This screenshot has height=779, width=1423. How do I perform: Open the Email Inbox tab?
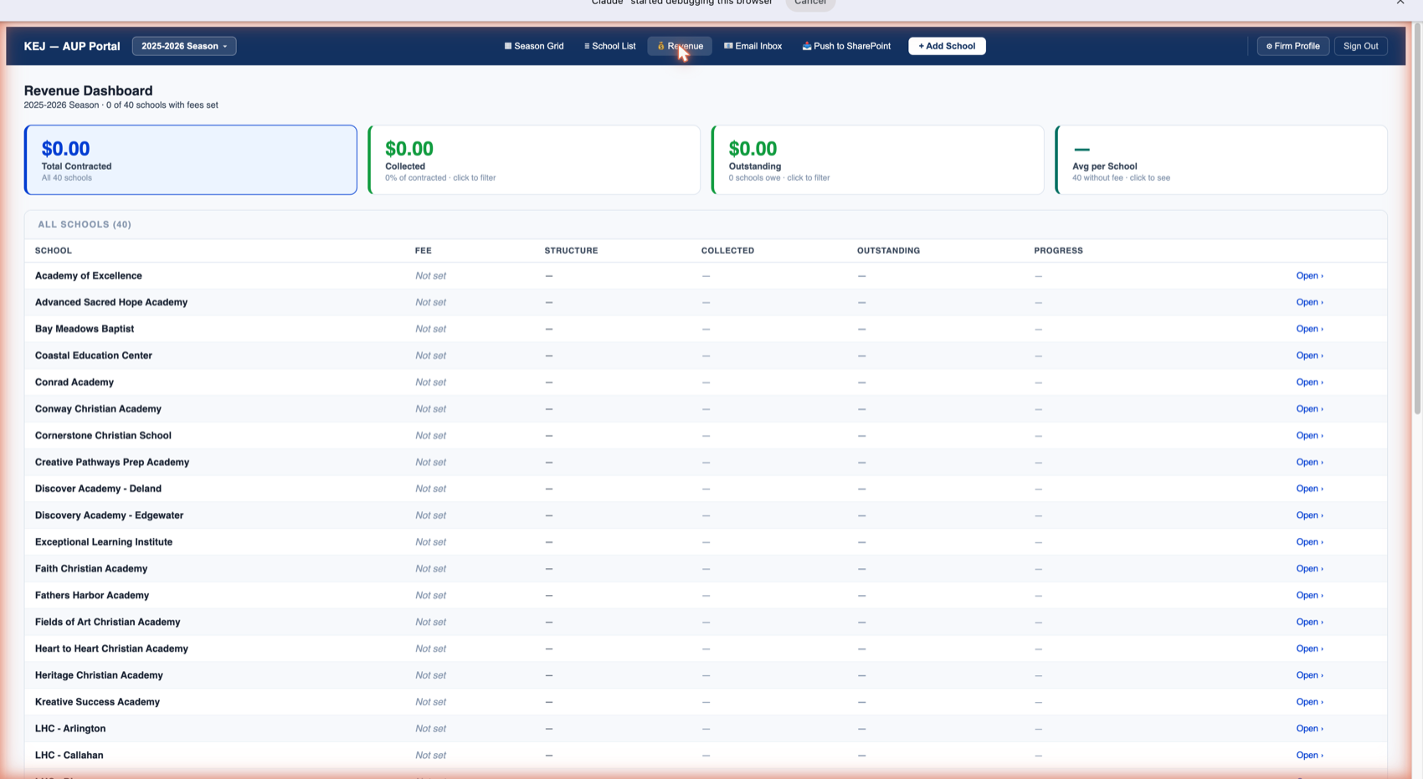[x=753, y=46]
